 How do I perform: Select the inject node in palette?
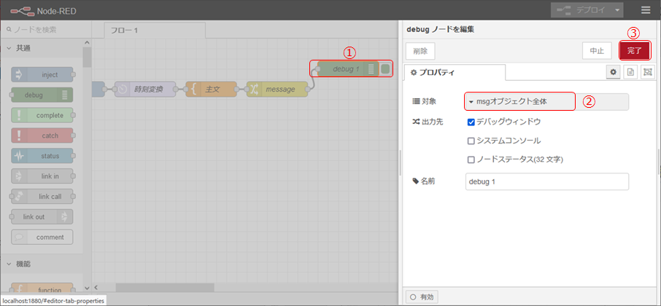(42, 74)
